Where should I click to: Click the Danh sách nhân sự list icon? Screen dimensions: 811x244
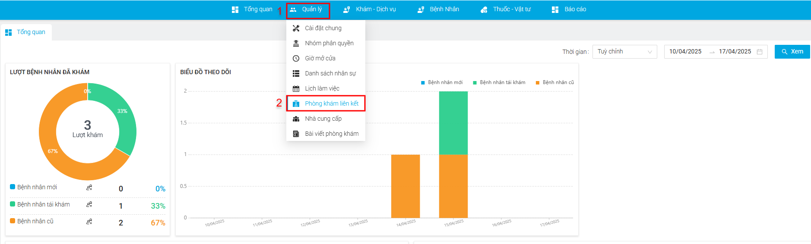click(x=296, y=73)
